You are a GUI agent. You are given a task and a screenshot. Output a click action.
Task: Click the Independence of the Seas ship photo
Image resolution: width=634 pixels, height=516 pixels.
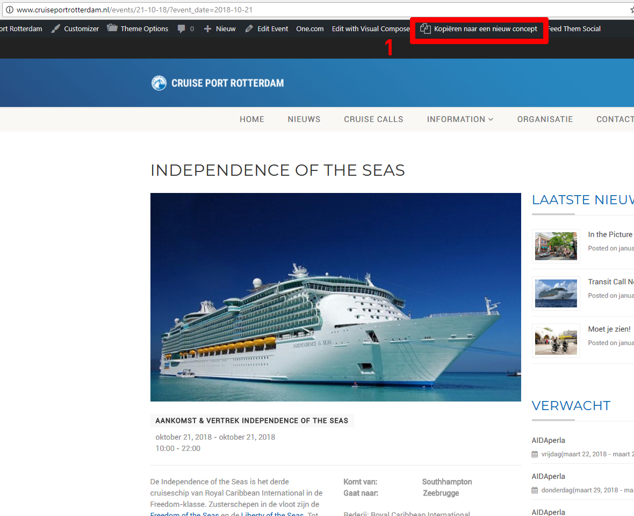coord(336,297)
